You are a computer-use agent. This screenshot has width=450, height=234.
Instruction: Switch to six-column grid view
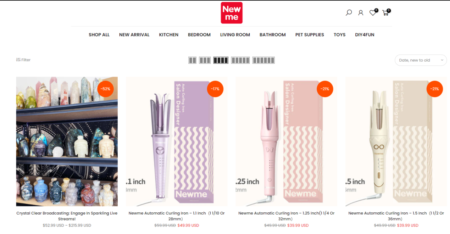[x=263, y=60]
